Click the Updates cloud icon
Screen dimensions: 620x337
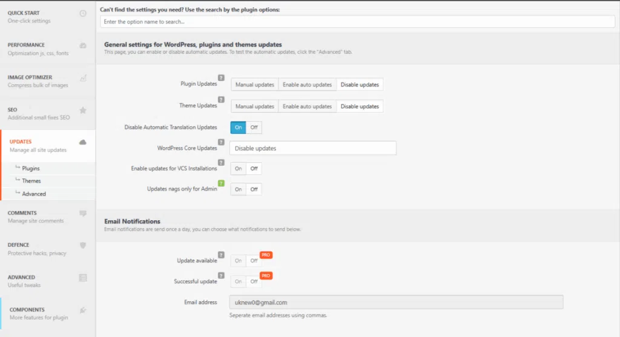click(83, 142)
